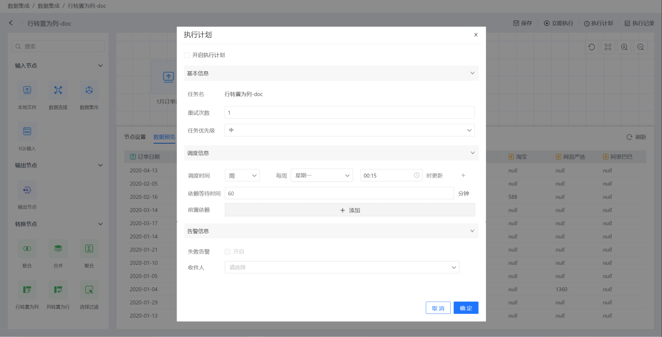Collapse the 基本信息 section
The image size is (662, 337).
point(472,73)
